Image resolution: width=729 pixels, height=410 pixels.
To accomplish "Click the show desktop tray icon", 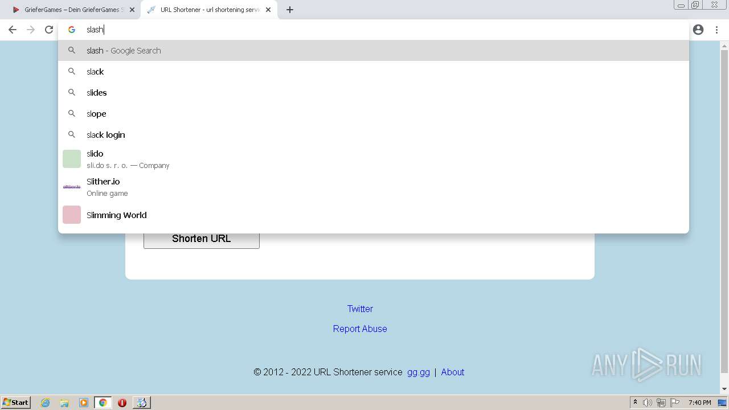I will click(723, 403).
